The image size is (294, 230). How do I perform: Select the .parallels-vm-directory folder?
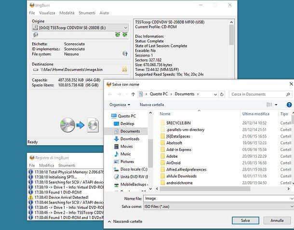(x=183, y=130)
